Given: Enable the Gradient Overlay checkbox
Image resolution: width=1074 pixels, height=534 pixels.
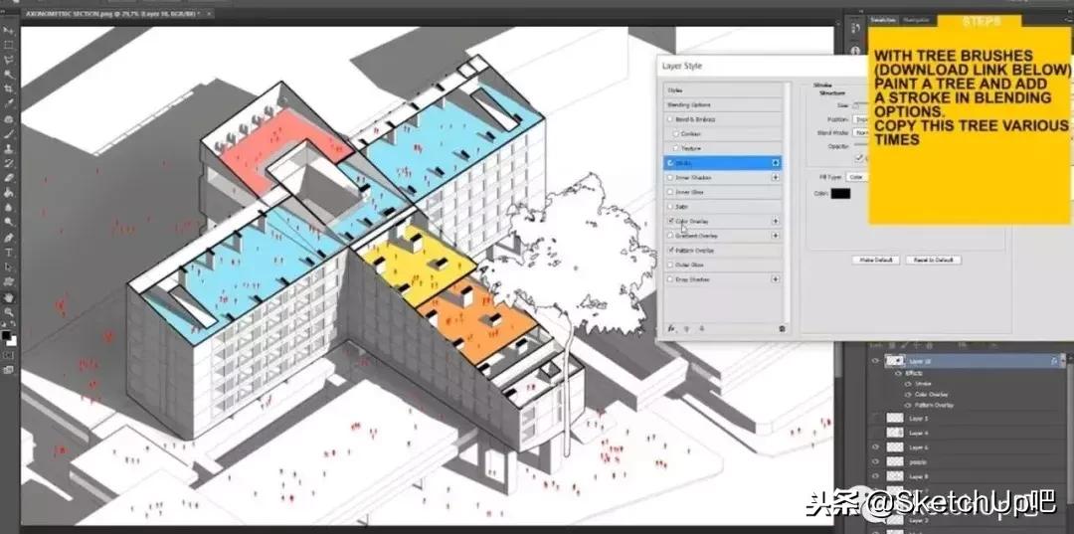Looking at the screenshot, I should (670, 236).
